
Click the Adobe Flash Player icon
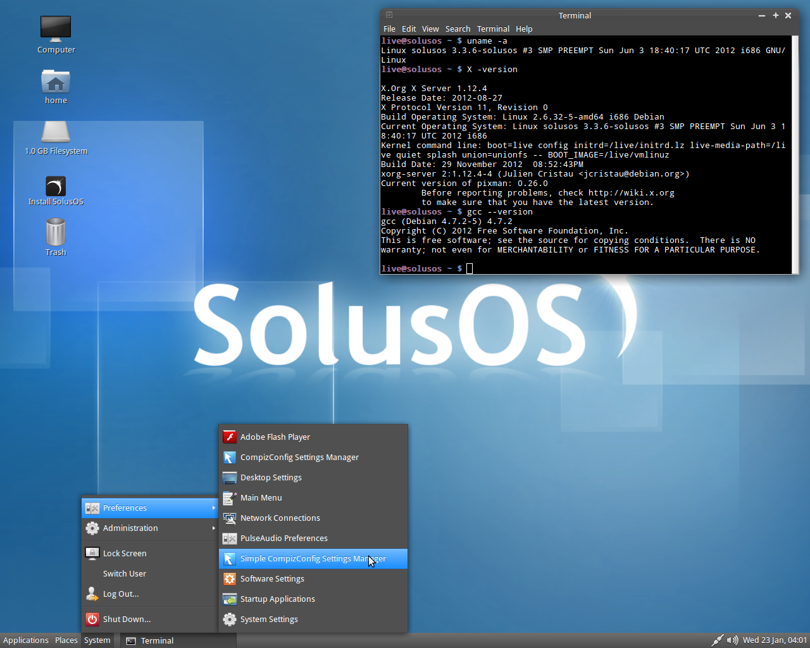point(230,437)
